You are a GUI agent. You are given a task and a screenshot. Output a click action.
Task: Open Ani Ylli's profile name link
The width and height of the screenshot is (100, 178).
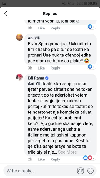coord(34,38)
